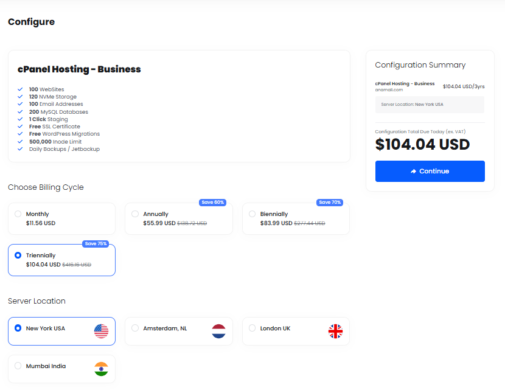
Task: Click the Save 60% badge
Action: (212, 202)
